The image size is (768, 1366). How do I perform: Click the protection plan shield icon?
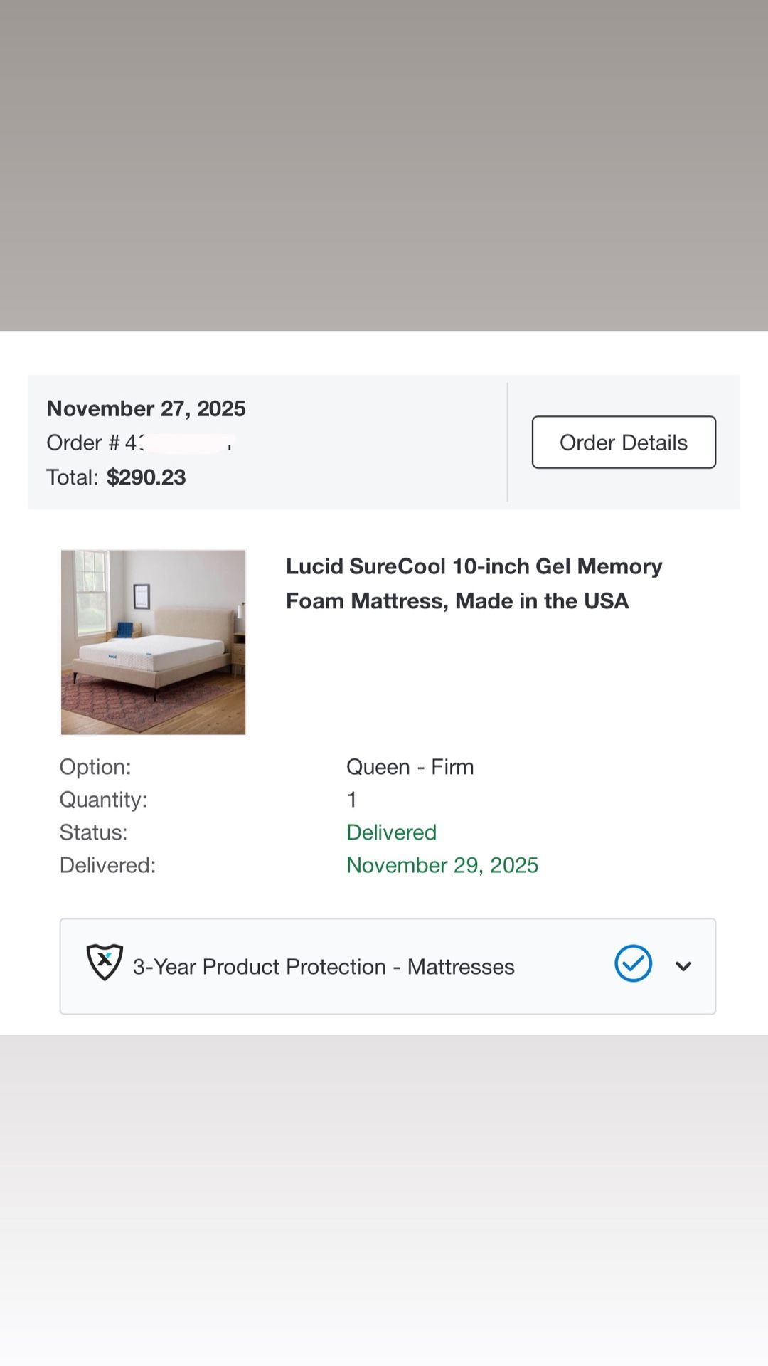(105, 963)
